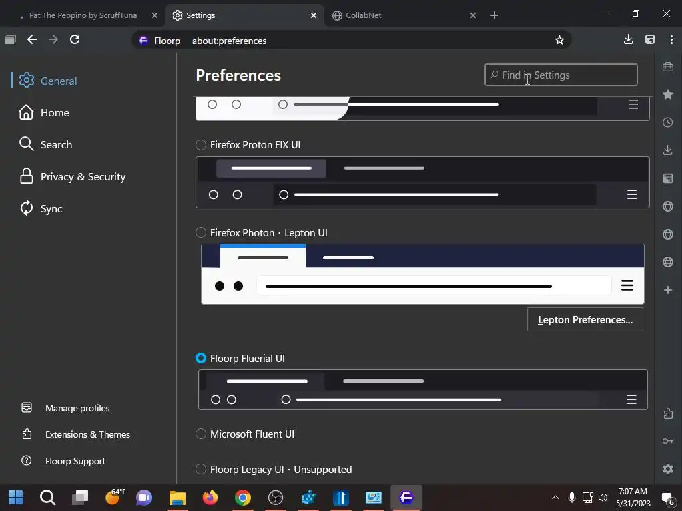Open sidebar settings gear icon
The width and height of the screenshot is (682, 511).
click(x=668, y=469)
